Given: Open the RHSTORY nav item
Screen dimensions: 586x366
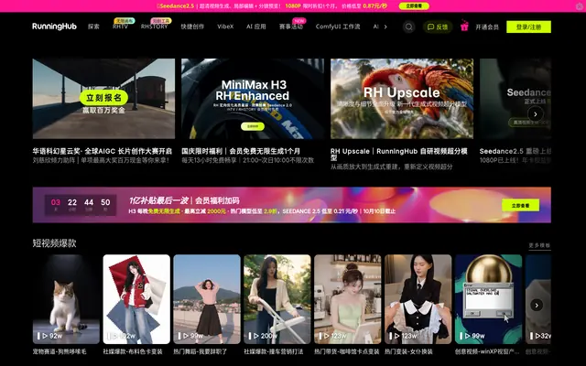Looking at the screenshot, I should click(155, 27).
